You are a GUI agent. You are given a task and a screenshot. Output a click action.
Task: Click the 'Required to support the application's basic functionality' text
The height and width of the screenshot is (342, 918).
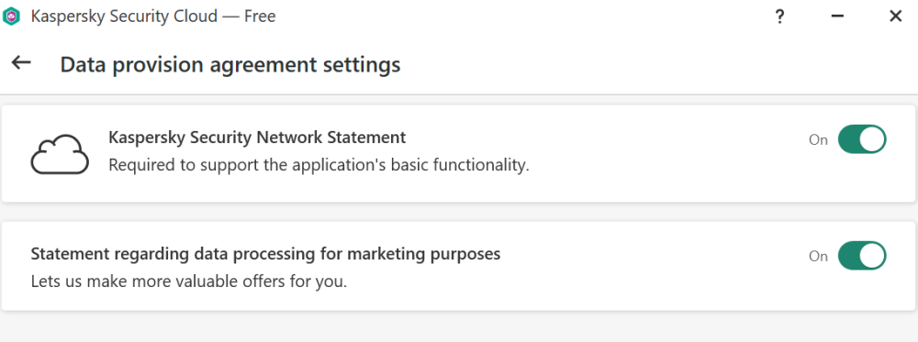(319, 165)
